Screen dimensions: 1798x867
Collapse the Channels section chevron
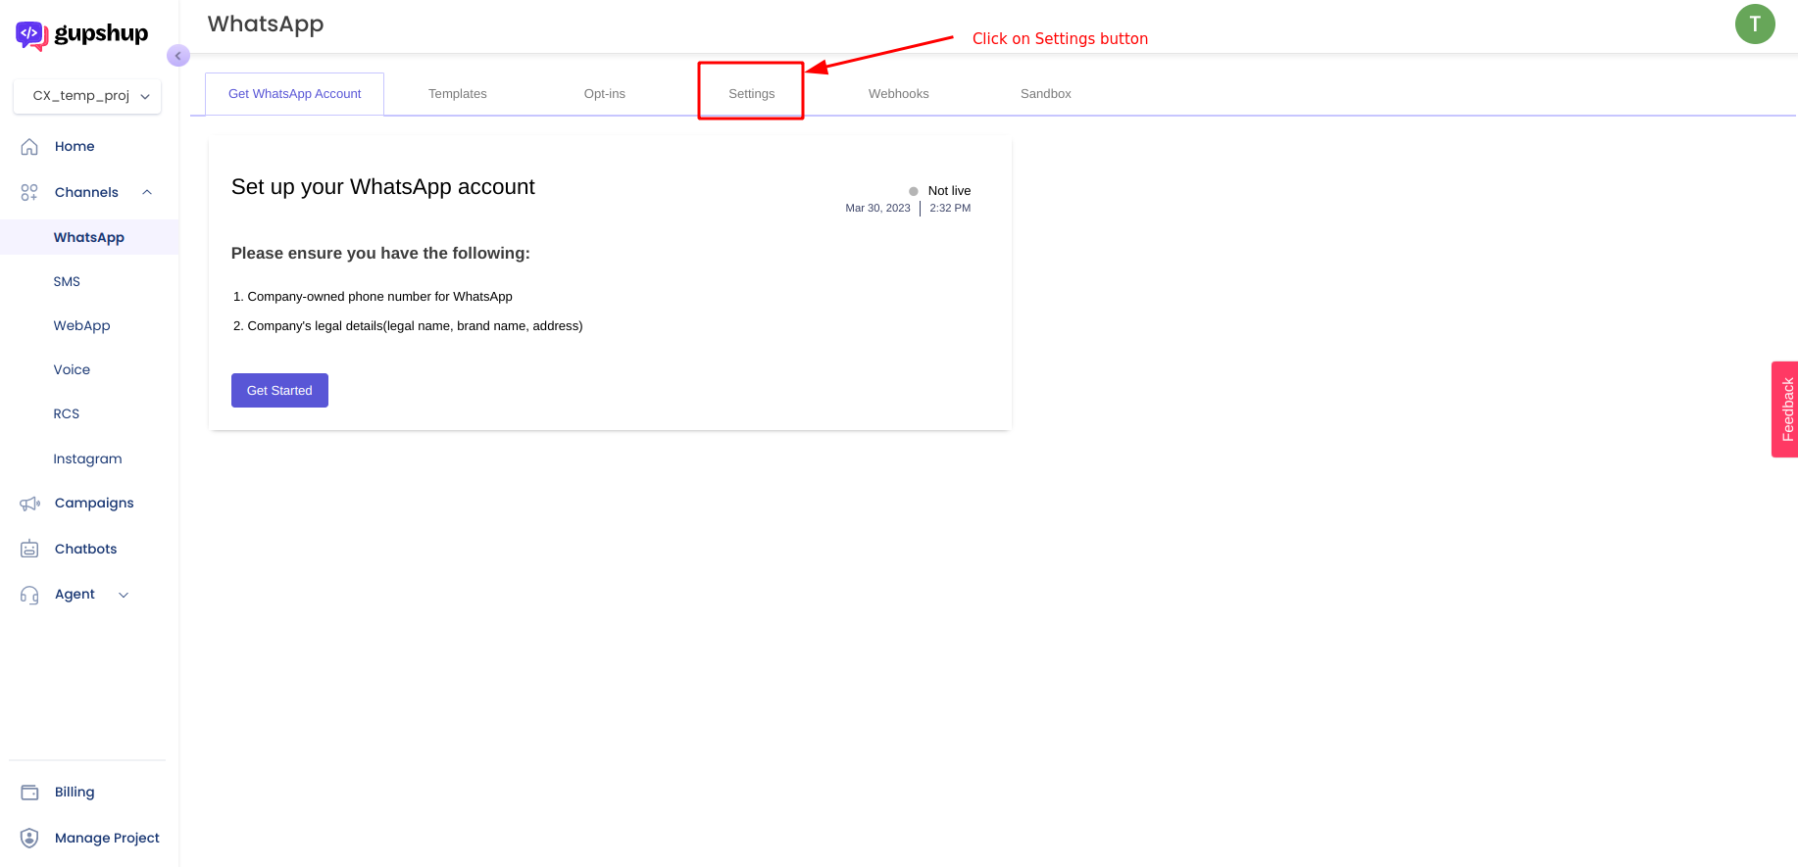pos(147,192)
